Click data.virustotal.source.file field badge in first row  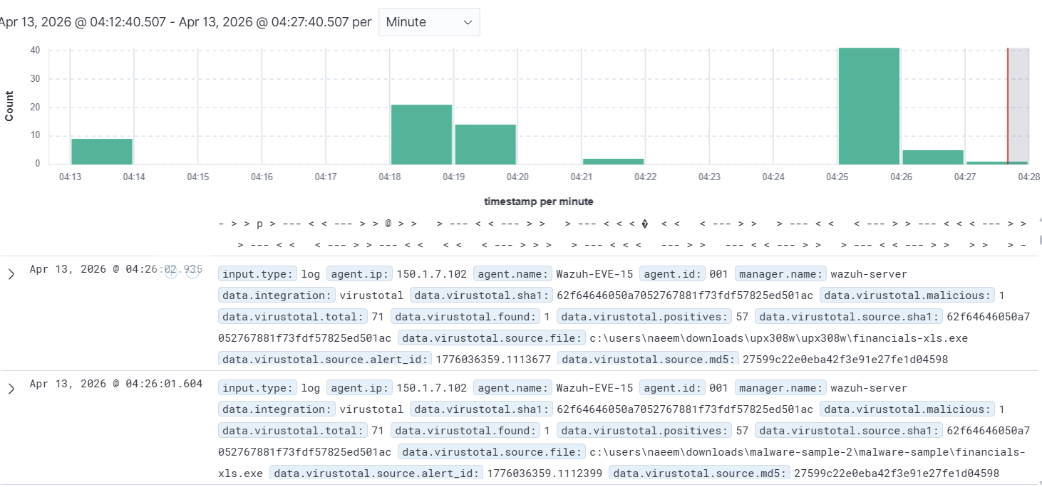pos(492,338)
